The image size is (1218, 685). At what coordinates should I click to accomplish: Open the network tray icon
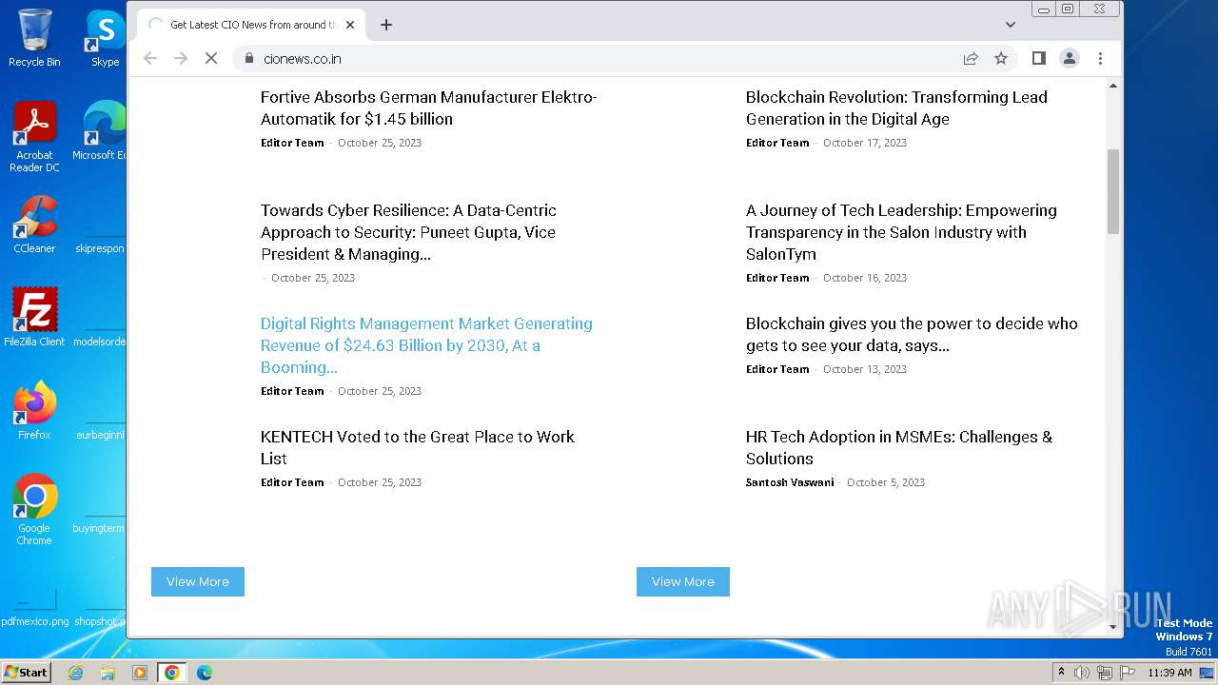click(1105, 673)
